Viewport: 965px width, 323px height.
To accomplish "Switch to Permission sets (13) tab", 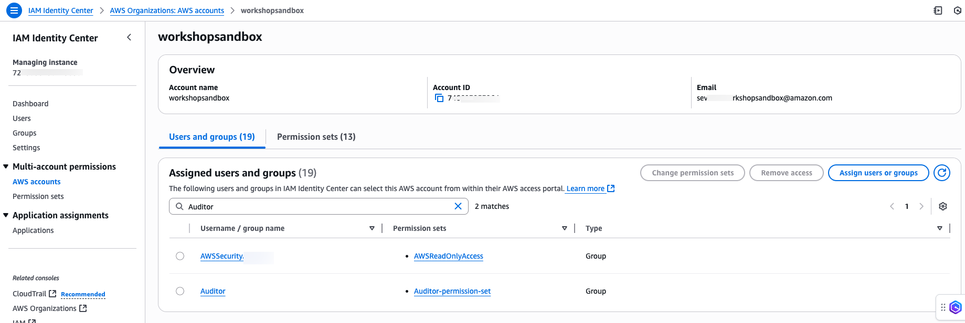I will click(316, 137).
